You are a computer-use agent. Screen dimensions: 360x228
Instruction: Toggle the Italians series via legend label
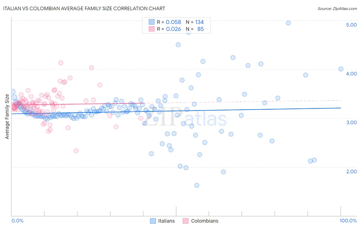(166, 221)
